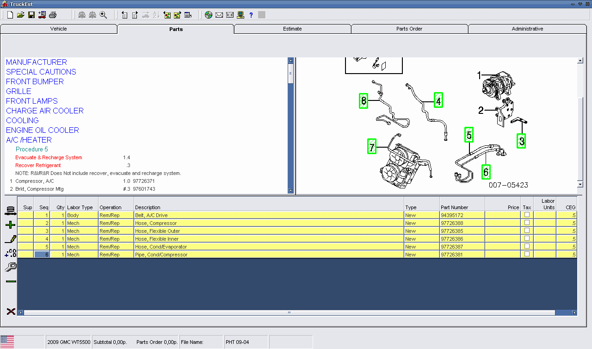The width and height of the screenshot is (592, 349).
Task: Open the MANUFACTURER link
Action: coord(36,62)
